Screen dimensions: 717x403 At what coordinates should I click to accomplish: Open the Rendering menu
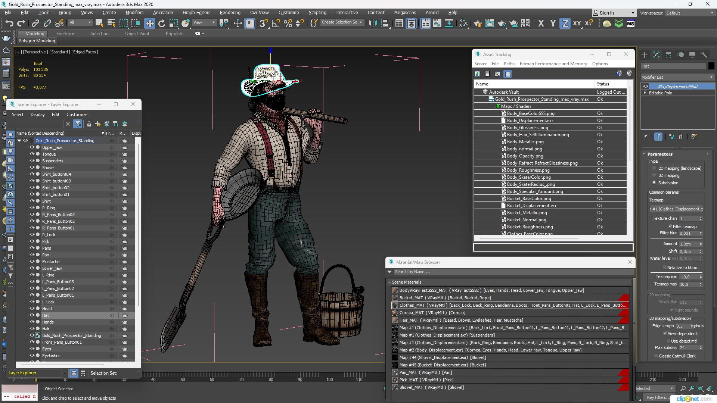coord(230,13)
